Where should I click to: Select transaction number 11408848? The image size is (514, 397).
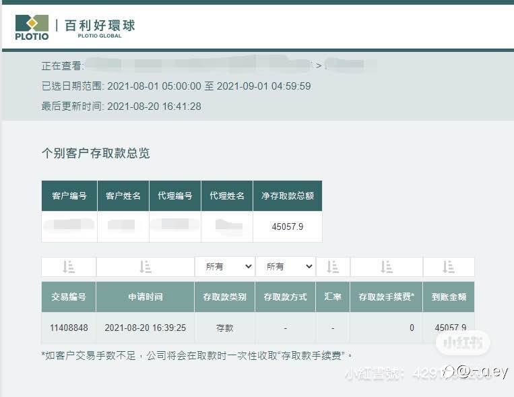click(x=69, y=328)
